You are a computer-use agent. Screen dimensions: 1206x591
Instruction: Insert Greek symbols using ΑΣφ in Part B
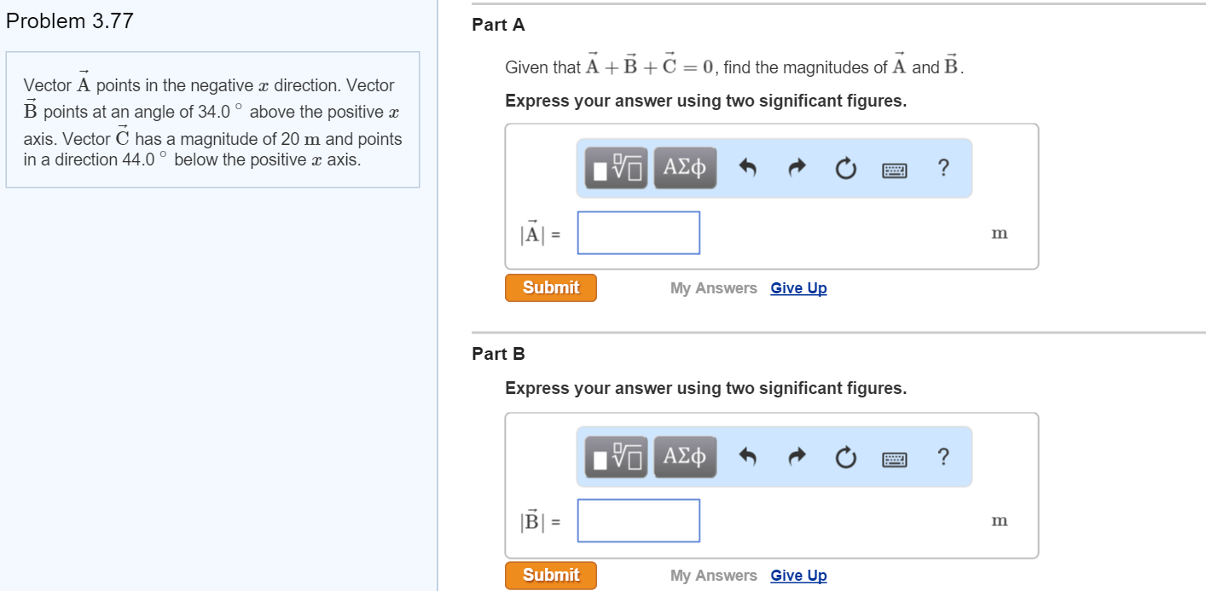(x=684, y=456)
